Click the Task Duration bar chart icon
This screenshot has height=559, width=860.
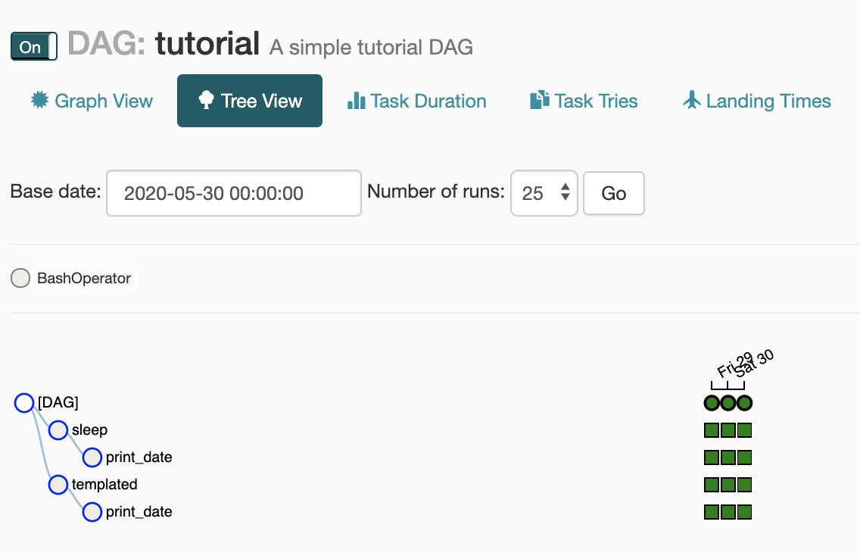pyautogui.click(x=356, y=101)
